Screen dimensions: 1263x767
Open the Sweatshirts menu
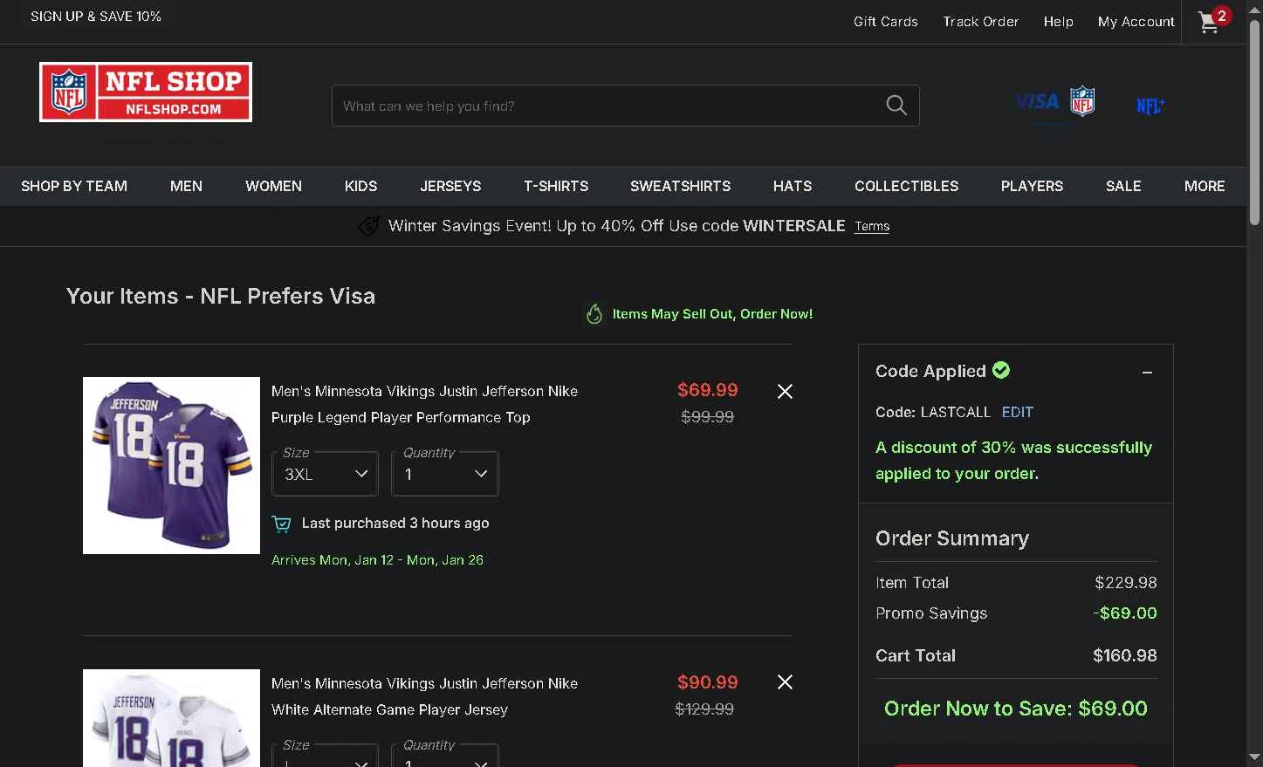coord(681,186)
